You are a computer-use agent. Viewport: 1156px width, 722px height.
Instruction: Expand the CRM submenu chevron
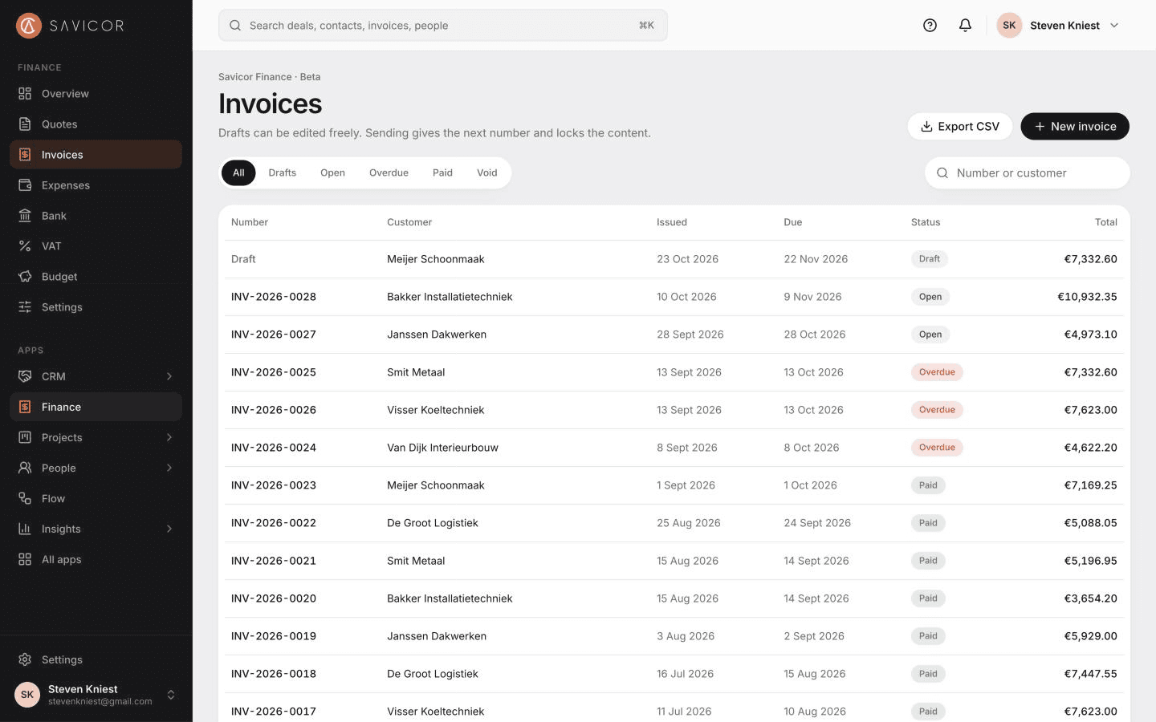(x=169, y=376)
